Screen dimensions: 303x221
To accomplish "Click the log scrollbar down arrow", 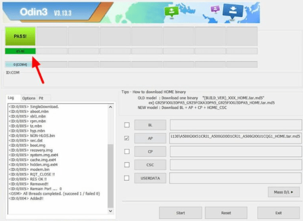I will [x=111, y=211].
